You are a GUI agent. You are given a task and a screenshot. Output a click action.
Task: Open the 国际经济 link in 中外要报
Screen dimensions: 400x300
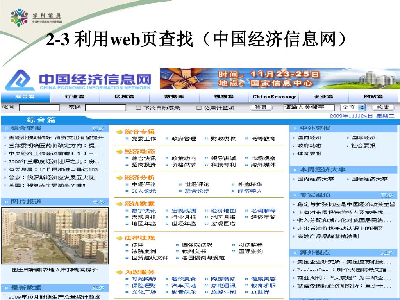pos(363,138)
